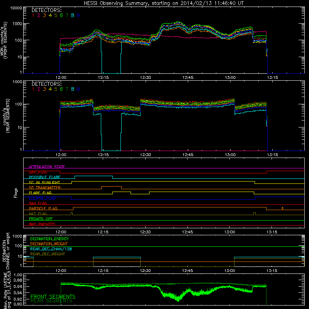Click the 0.92 tick on livetime axis

coord(18,299)
